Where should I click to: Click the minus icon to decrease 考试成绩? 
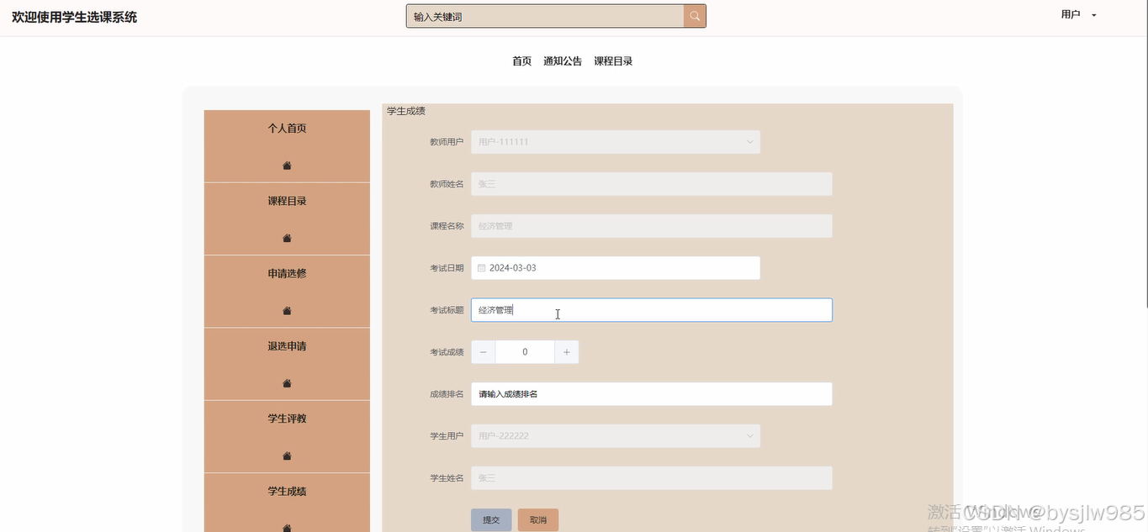click(483, 351)
